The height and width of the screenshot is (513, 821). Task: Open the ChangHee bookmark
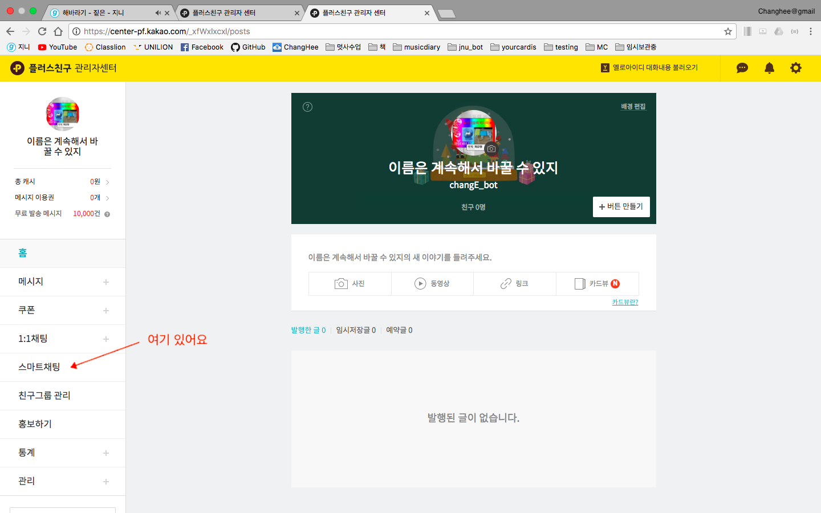(295, 47)
